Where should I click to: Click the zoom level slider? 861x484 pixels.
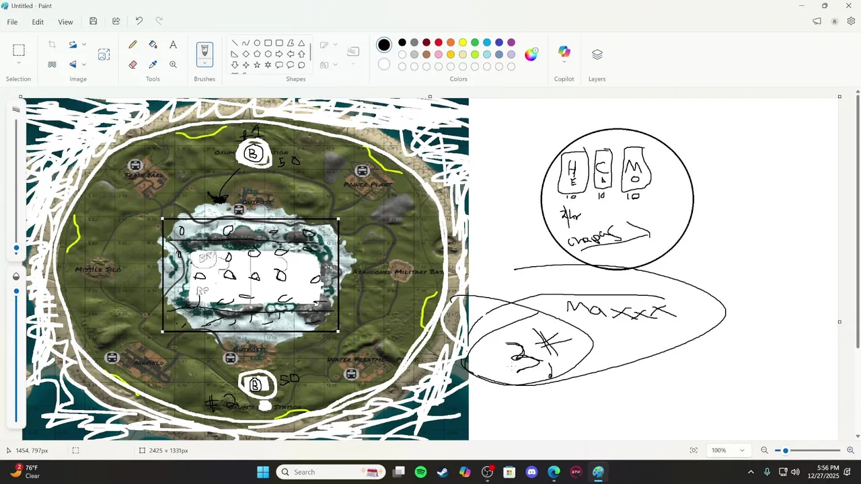(x=807, y=450)
